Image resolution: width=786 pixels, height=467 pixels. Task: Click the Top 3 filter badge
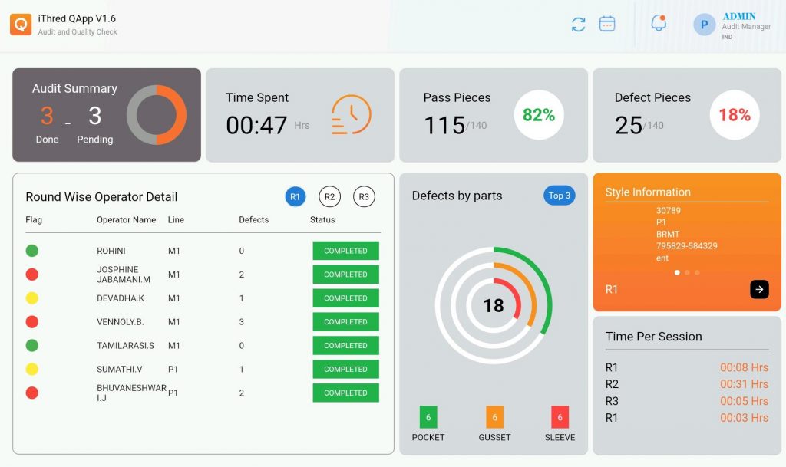[x=559, y=196]
